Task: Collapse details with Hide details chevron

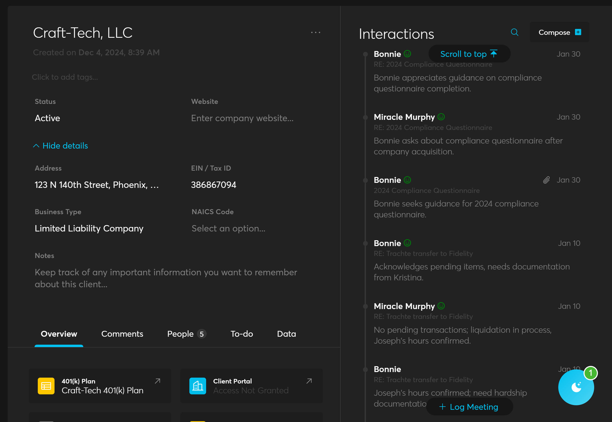Action: (36, 146)
